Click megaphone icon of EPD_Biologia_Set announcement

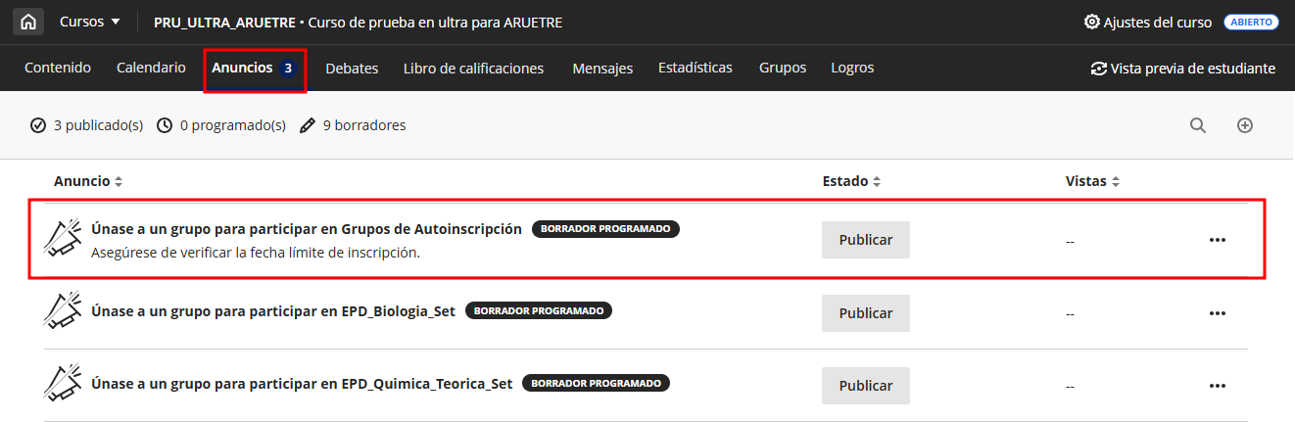(63, 311)
